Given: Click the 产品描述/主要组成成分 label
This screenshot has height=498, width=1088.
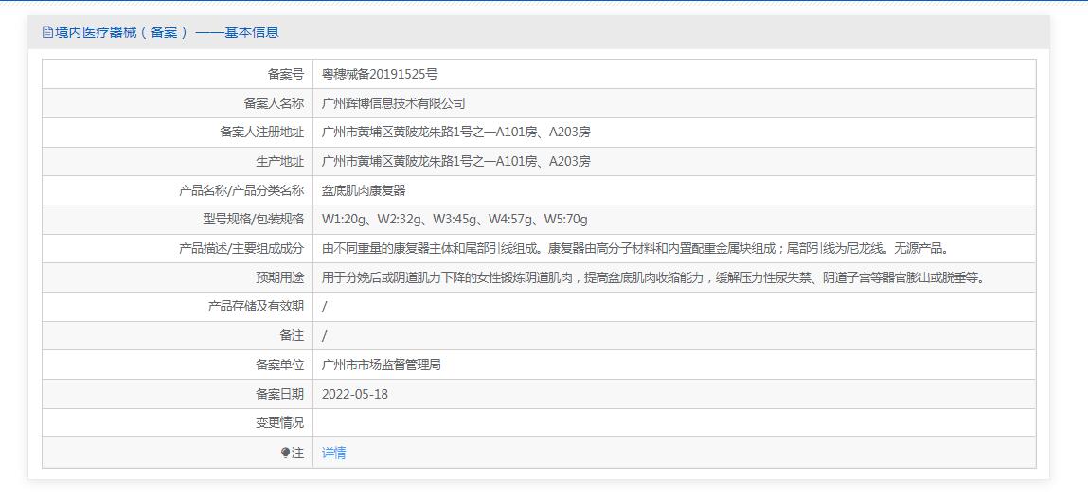Looking at the screenshot, I should coord(241,248).
